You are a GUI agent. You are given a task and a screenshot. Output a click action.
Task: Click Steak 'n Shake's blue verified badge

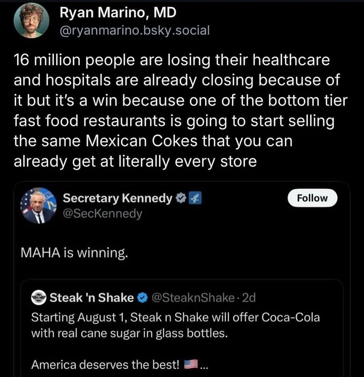coord(142,297)
